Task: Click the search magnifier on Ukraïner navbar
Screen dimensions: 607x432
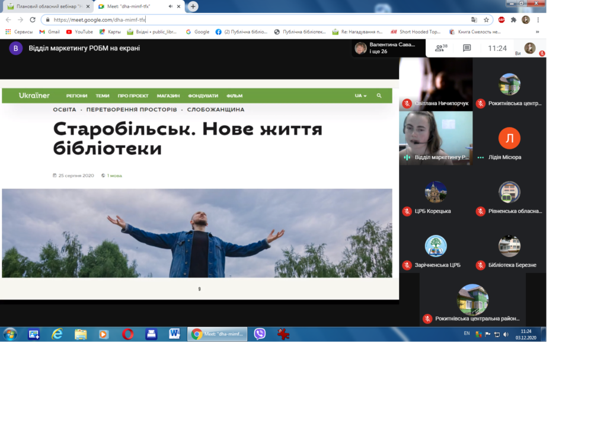Action: (x=379, y=96)
